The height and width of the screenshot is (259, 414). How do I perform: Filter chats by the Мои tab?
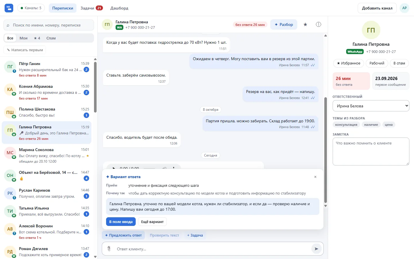click(x=24, y=38)
